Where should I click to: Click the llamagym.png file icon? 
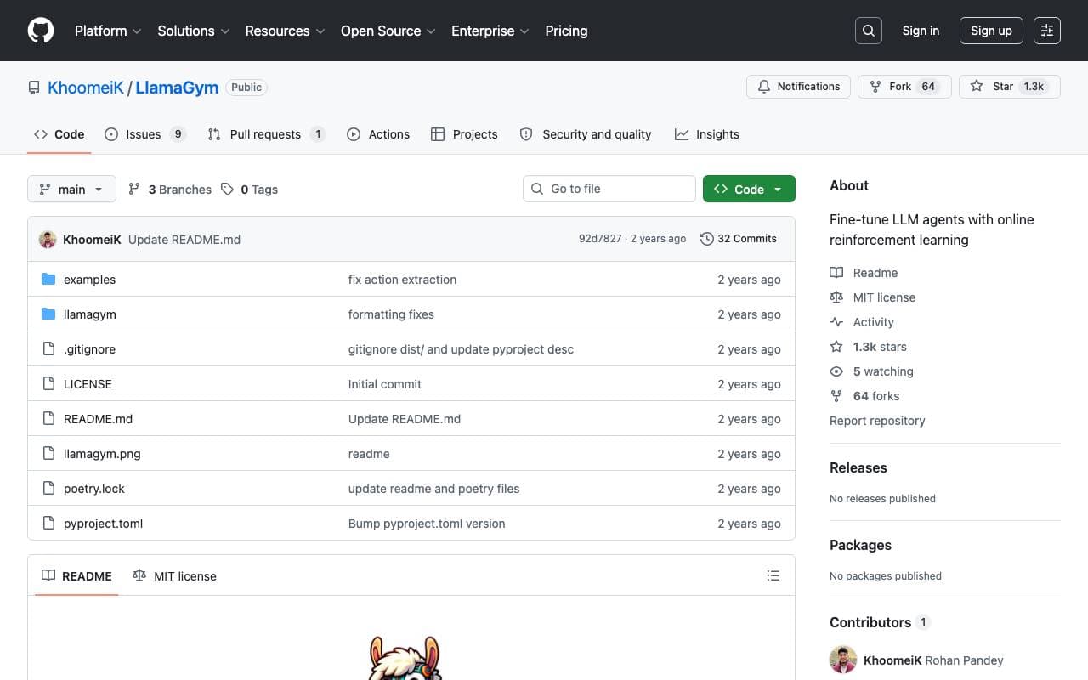pyautogui.click(x=48, y=454)
